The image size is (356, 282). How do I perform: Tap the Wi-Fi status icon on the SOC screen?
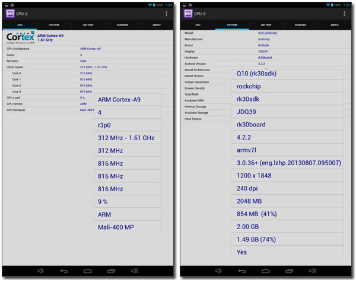tap(150, 5)
